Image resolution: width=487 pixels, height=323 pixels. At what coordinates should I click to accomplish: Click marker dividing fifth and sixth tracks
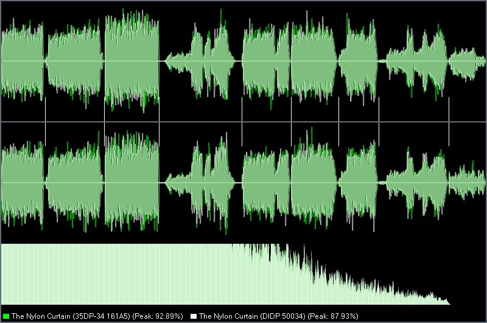click(292, 121)
